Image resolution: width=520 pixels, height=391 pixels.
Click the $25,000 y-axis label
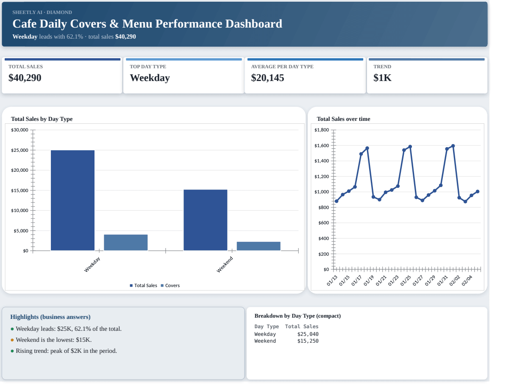(x=19, y=150)
